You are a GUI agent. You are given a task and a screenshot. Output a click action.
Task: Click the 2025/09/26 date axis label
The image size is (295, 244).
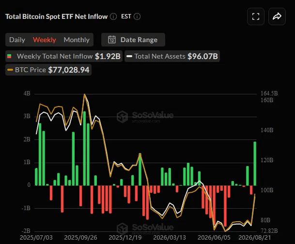80,237
